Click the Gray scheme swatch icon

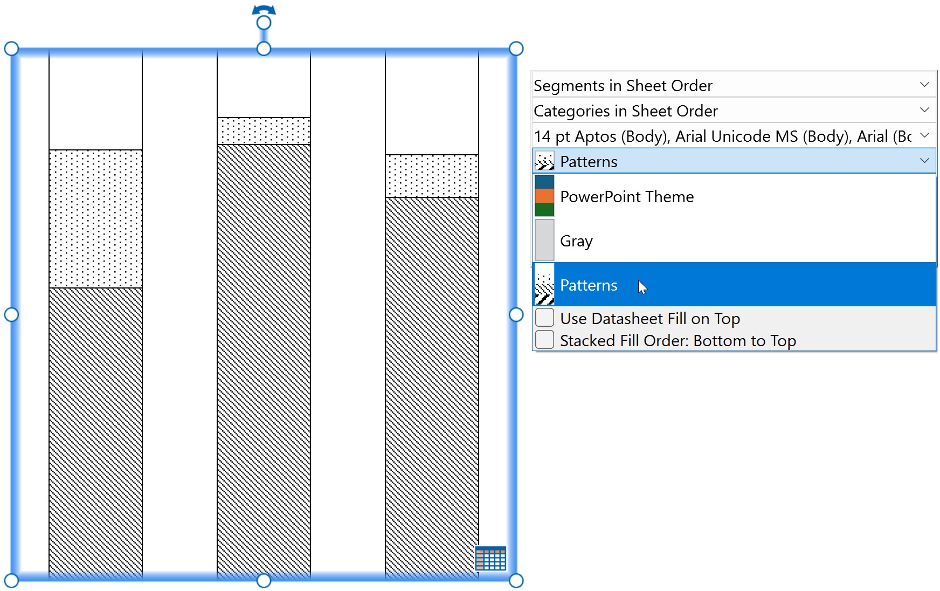[544, 240]
